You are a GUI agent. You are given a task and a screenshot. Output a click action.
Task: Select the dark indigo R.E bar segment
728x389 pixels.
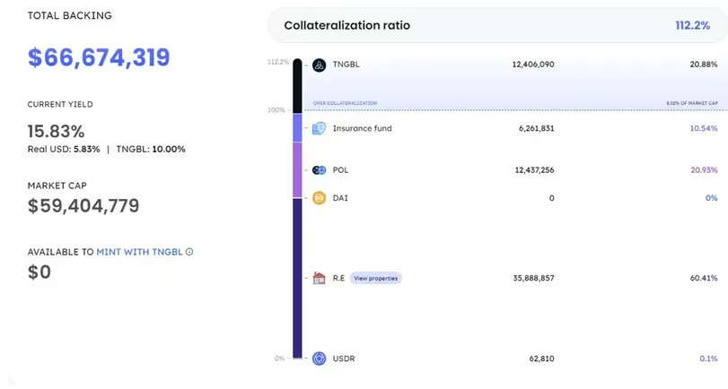(x=297, y=278)
